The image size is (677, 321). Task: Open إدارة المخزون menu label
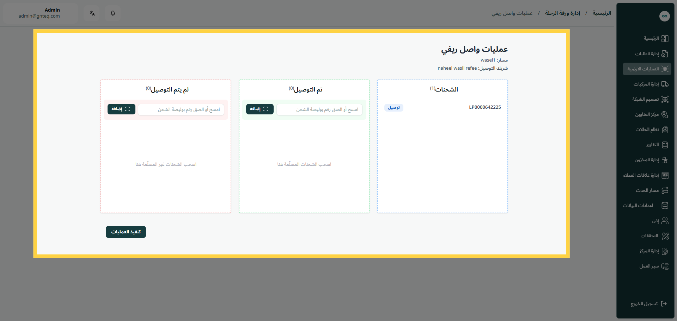647,160
